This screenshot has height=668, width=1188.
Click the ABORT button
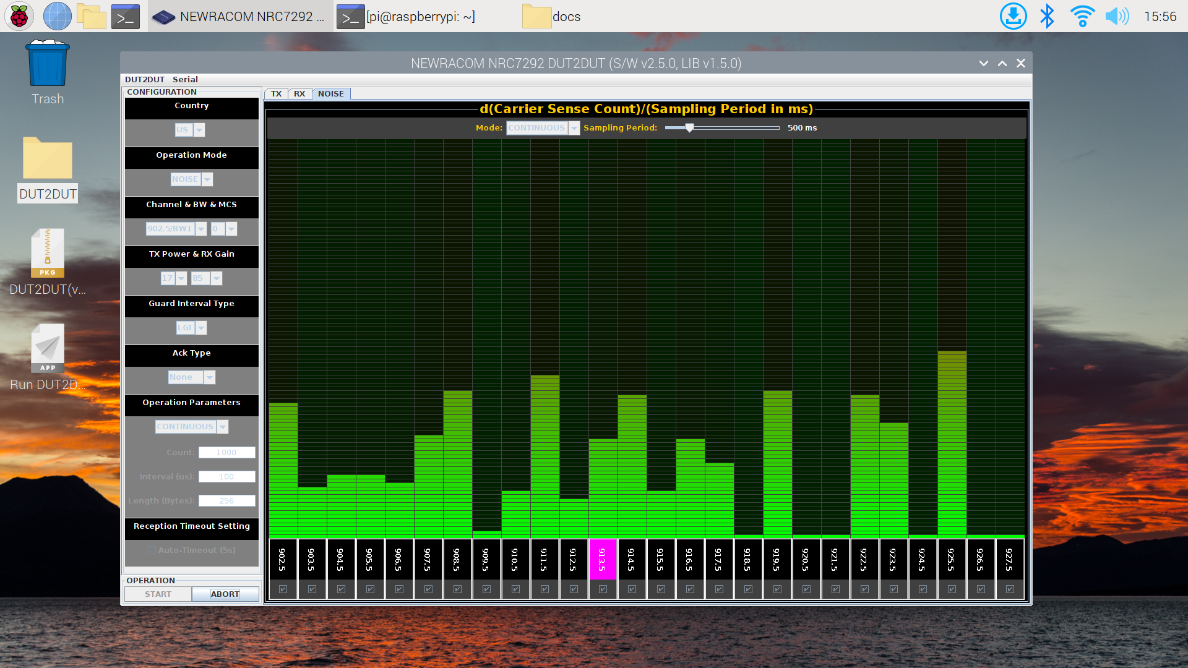(225, 594)
